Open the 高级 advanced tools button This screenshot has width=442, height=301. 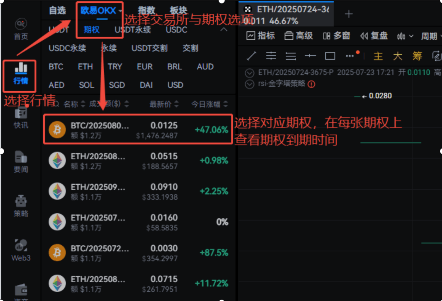pyautogui.click(x=299, y=36)
